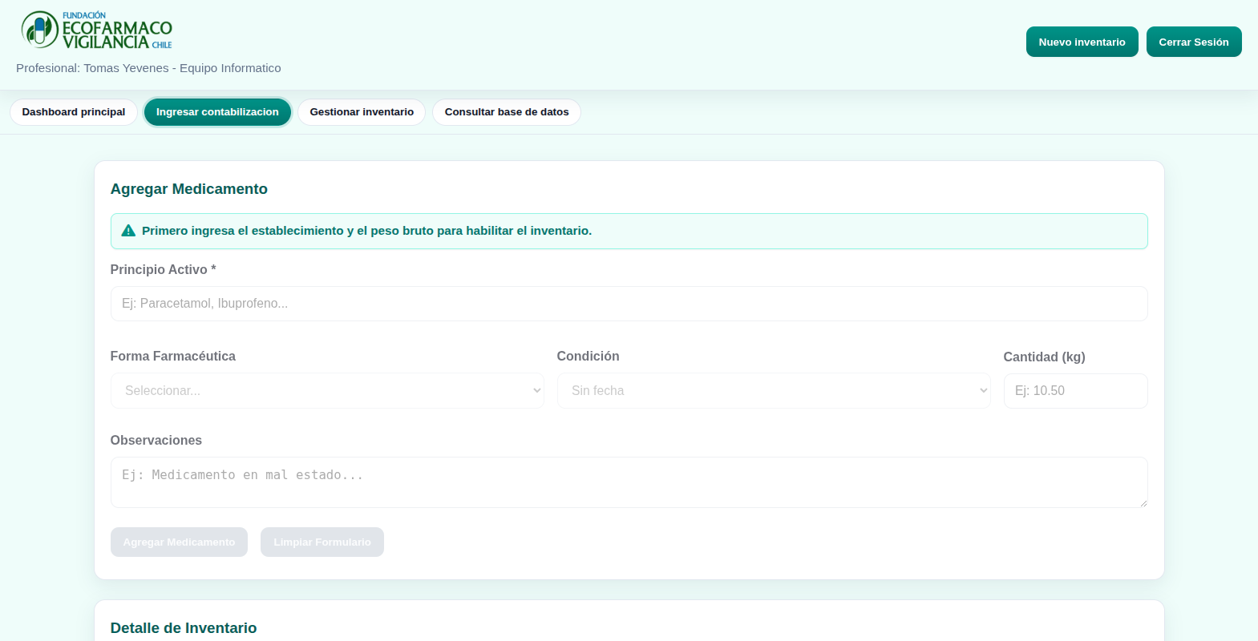The image size is (1258, 641).
Task: Click the Ecofarmaco Vigilancia logo
Action: 96,30
